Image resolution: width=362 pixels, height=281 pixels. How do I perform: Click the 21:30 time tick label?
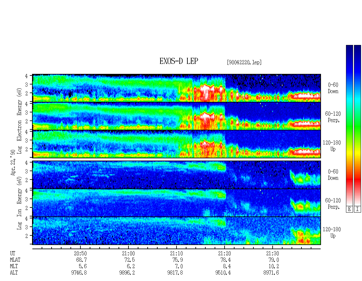272,253
